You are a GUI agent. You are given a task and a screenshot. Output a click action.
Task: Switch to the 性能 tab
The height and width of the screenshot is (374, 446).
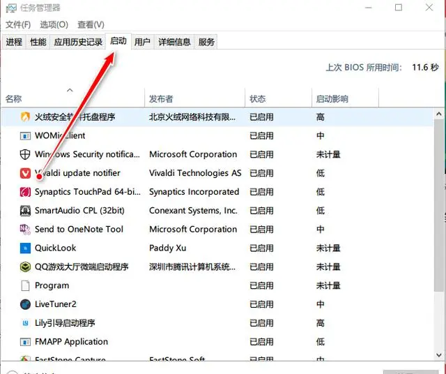click(x=38, y=42)
